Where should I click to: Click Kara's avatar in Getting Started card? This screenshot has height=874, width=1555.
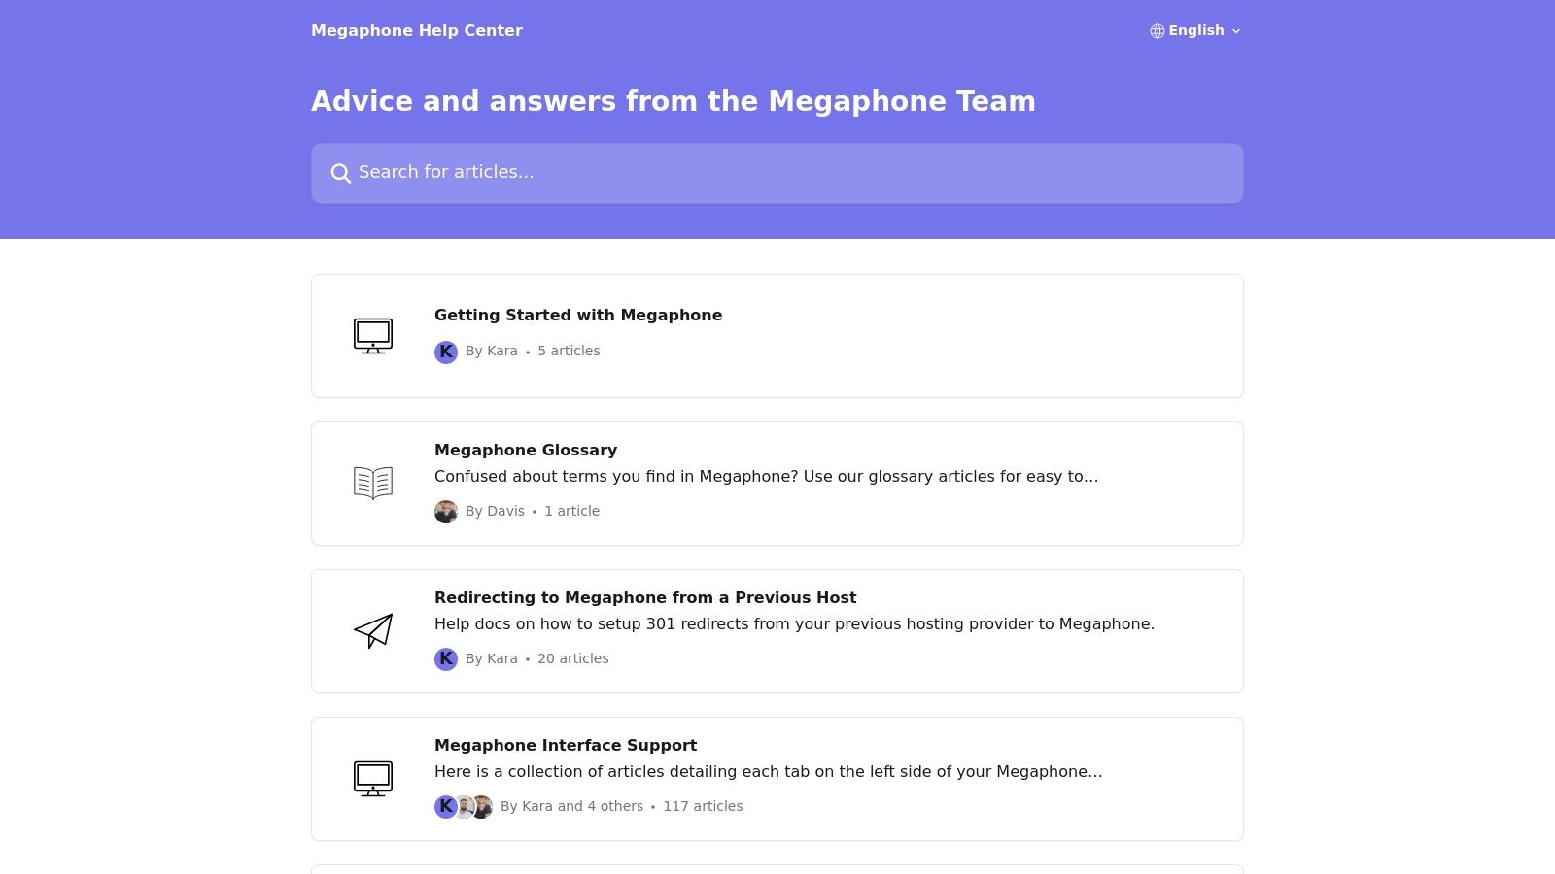(x=446, y=353)
